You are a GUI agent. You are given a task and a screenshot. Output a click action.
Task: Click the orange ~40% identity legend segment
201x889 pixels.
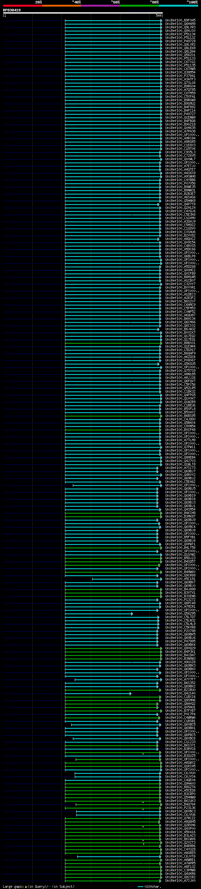point(62,6)
